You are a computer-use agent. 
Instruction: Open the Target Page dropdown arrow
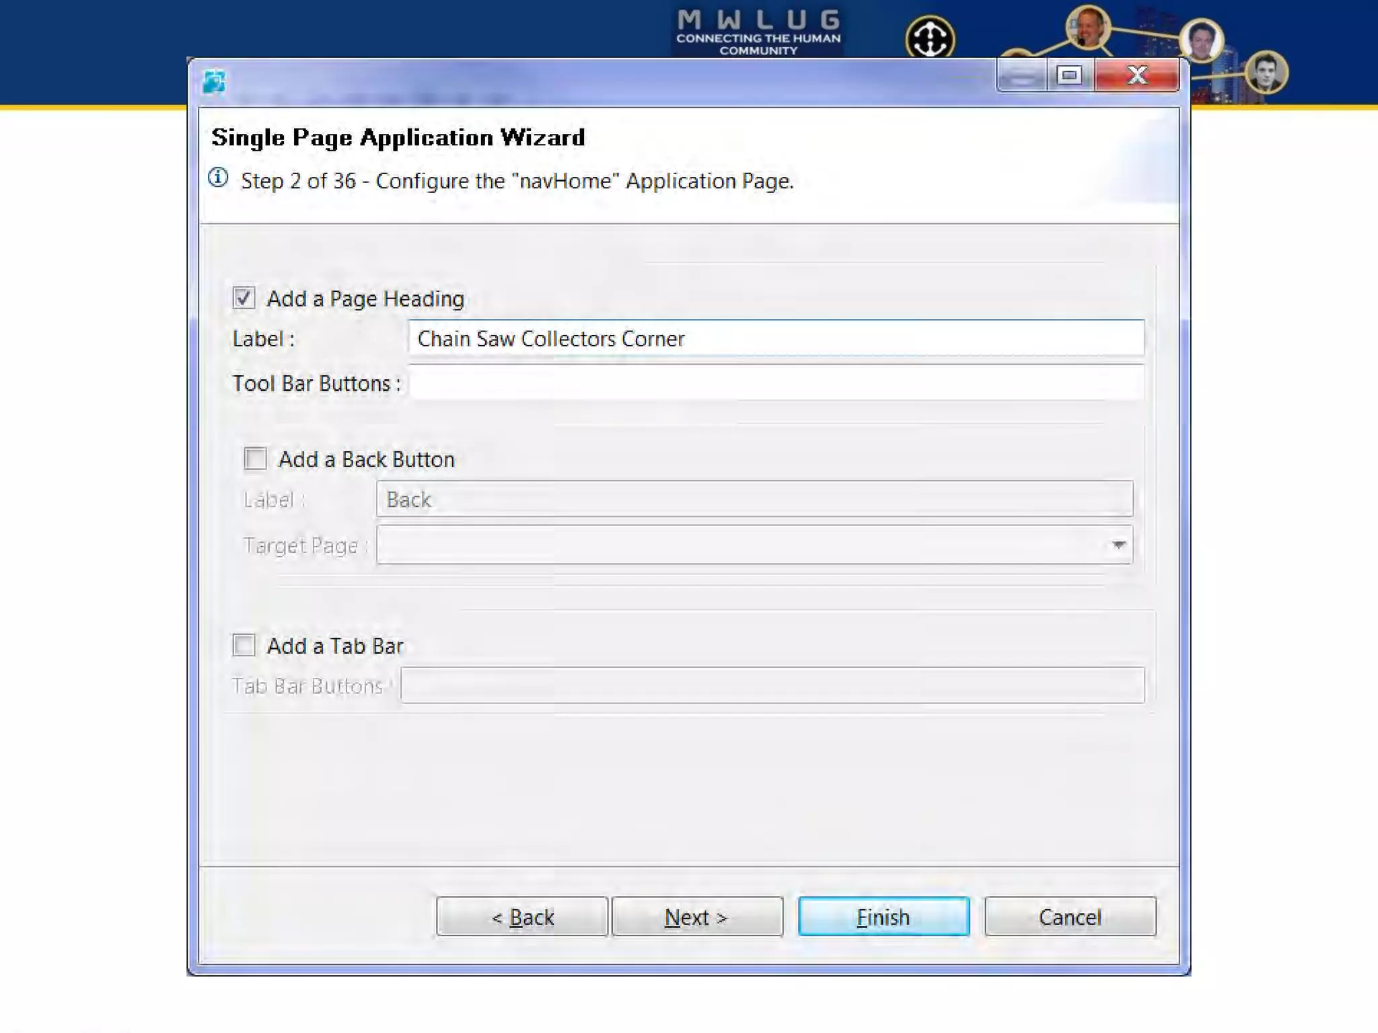click(1118, 545)
